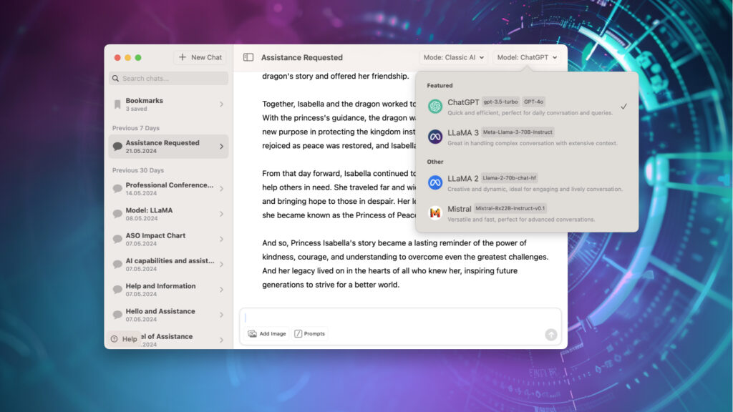
Task: Click the 21.05.2024 date text
Action: [141, 152]
